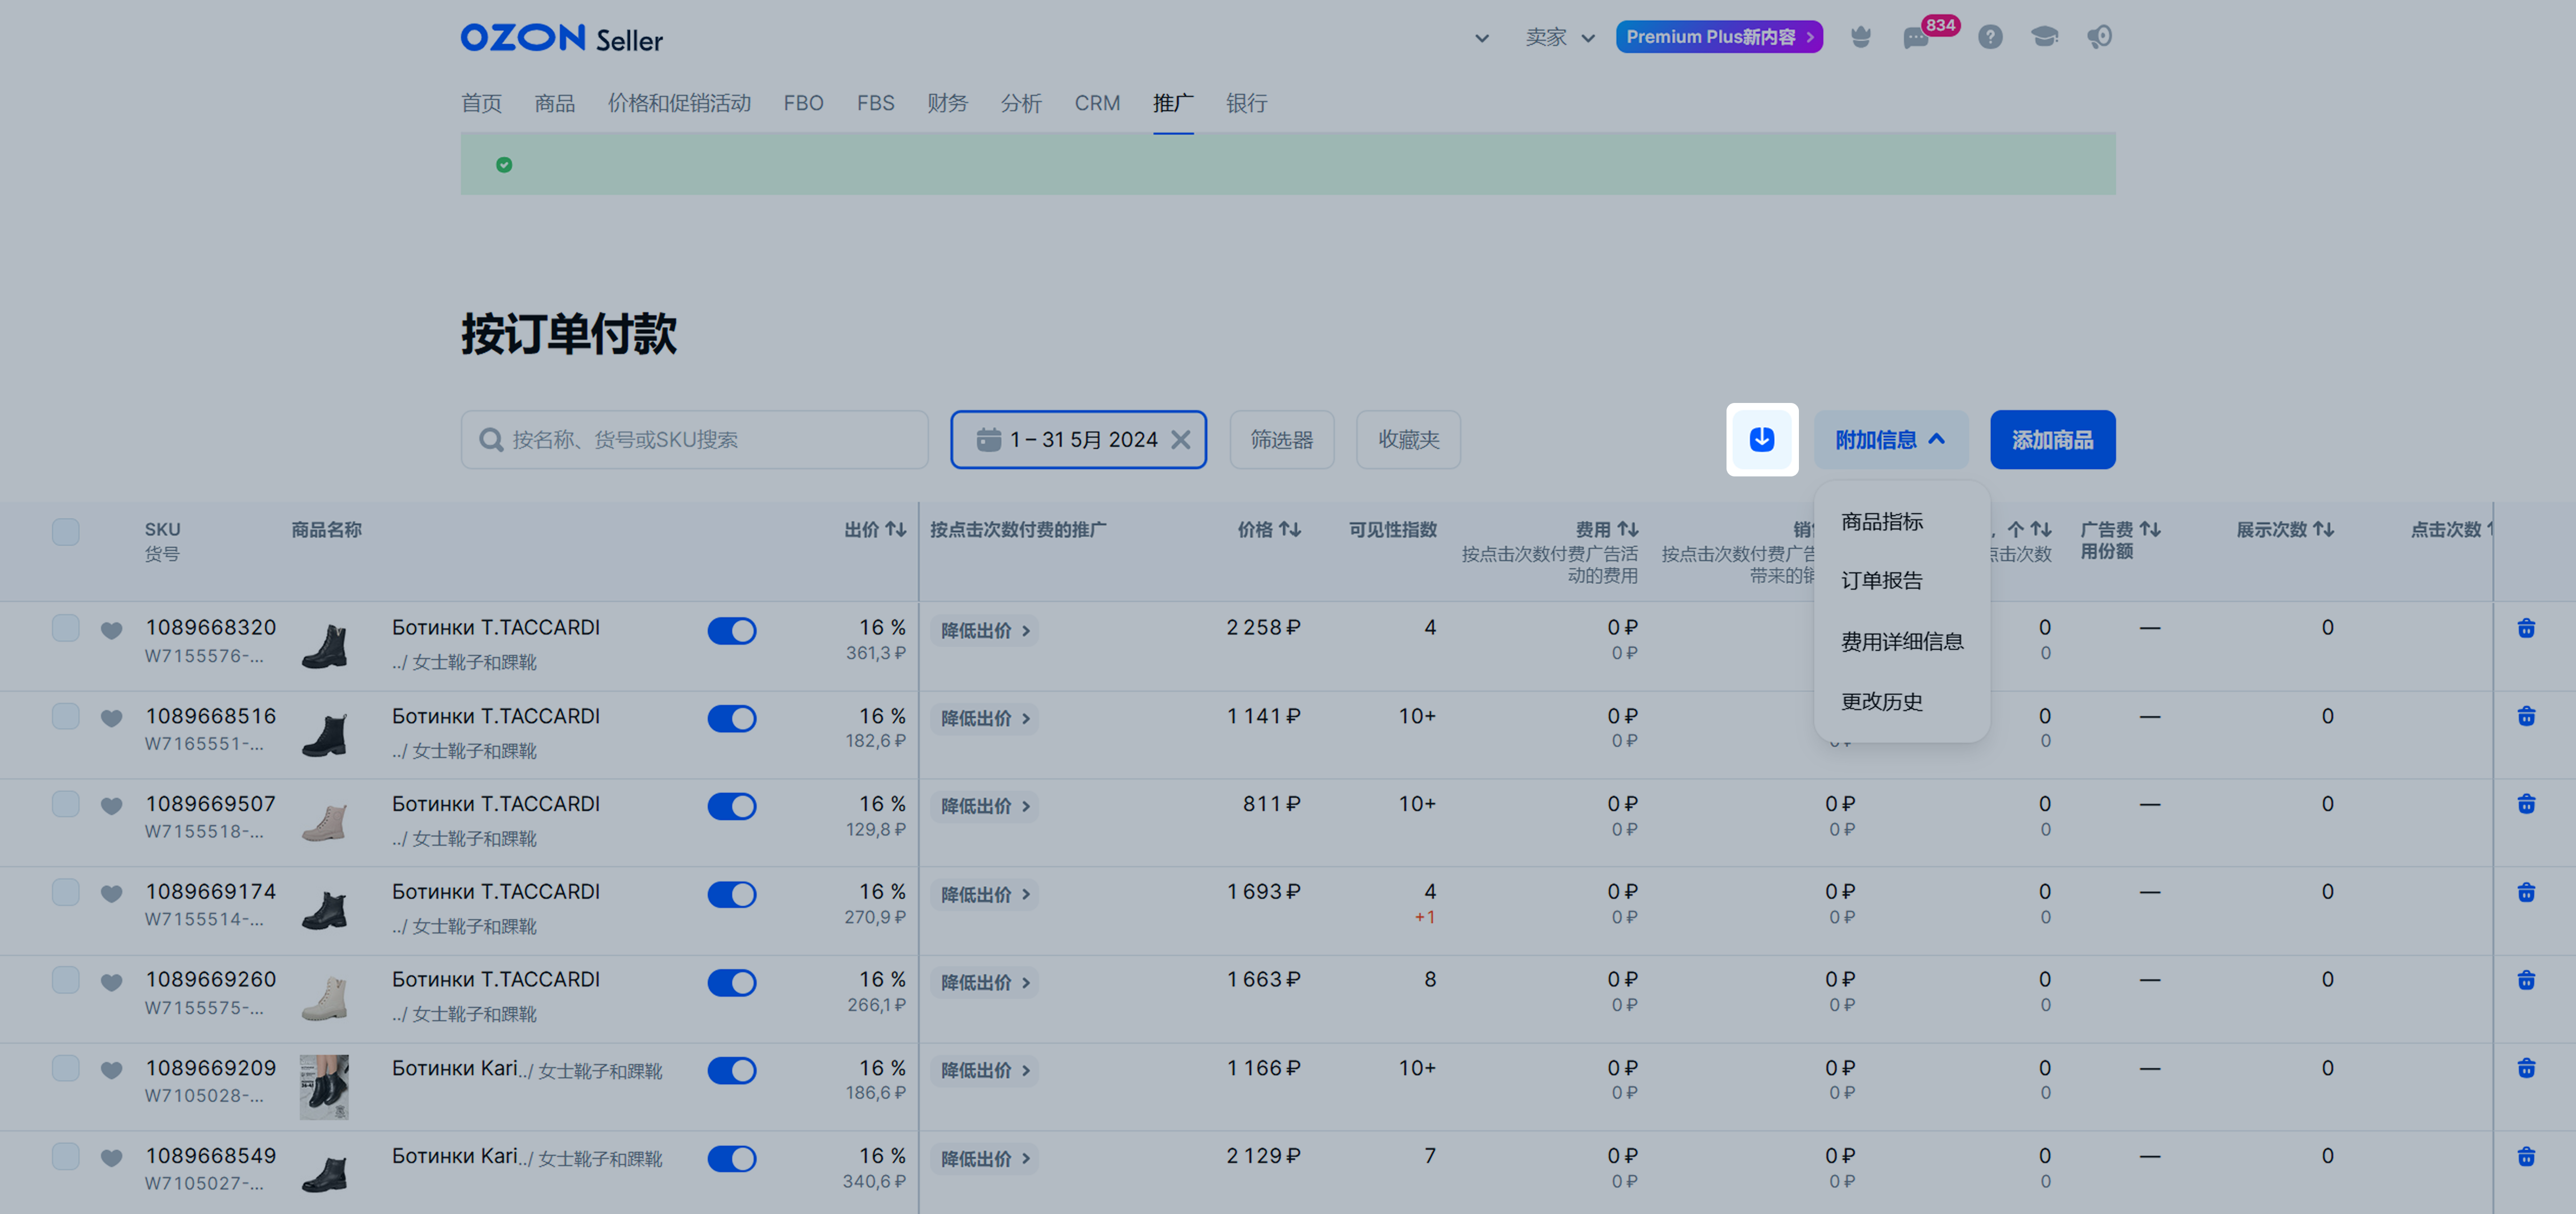Viewport: 2576px width, 1214px height.
Task: Open the 筛选器 filter button
Action: (x=1280, y=440)
